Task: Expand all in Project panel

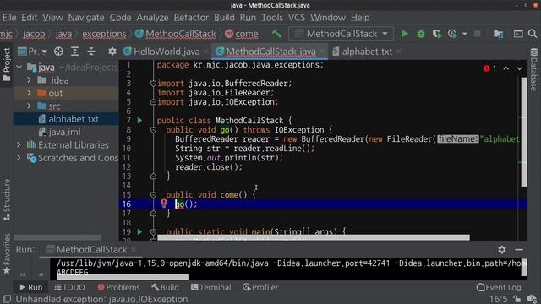Action: [x=75, y=52]
